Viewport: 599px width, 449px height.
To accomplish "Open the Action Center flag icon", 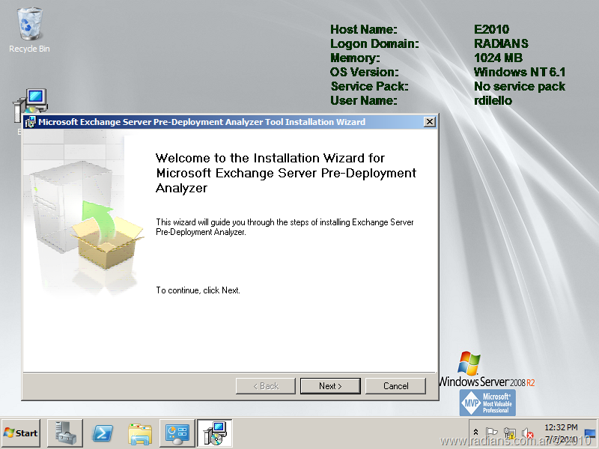I will [492, 433].
